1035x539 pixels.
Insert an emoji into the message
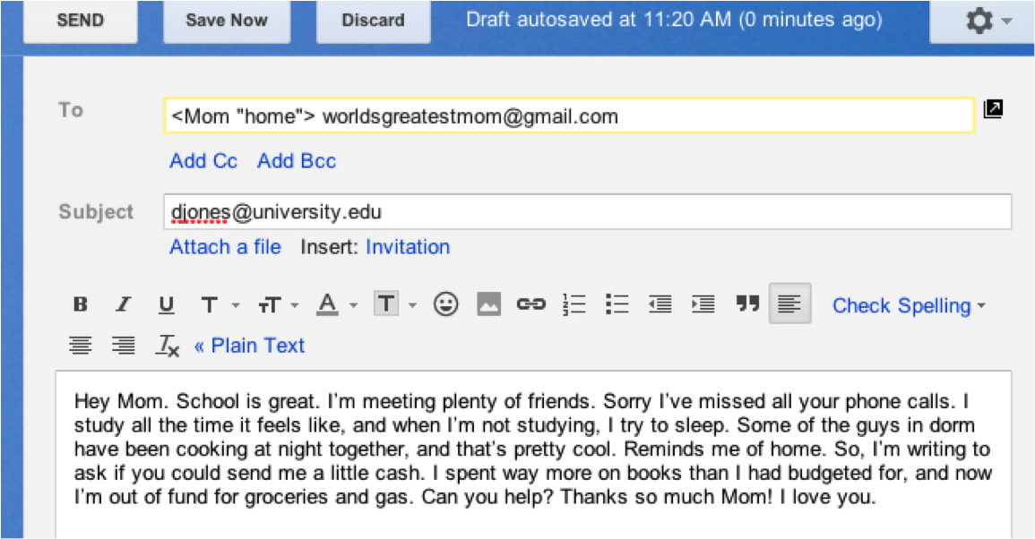(445, 304)
